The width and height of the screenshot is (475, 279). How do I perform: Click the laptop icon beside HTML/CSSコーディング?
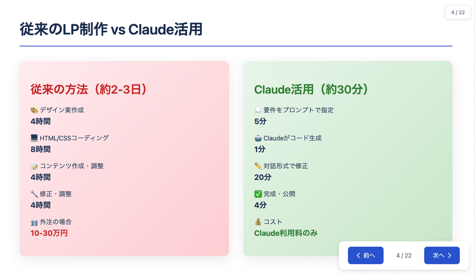(x=34, y=138)
